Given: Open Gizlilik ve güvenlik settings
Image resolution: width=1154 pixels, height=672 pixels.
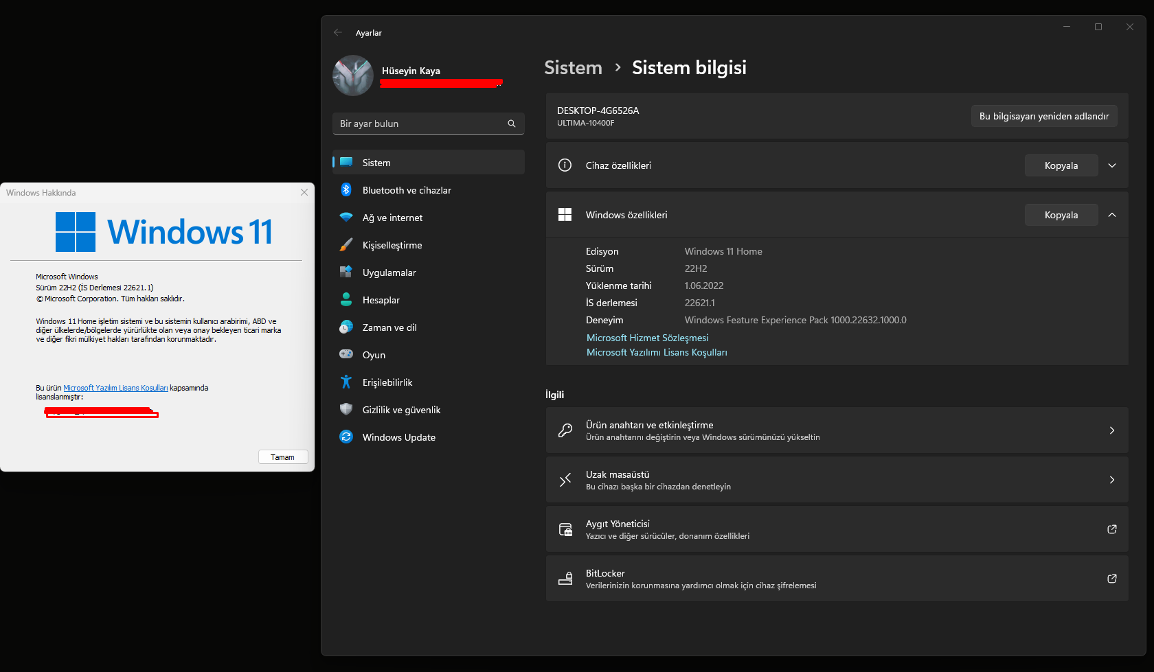Looking at the screenshot, I should (x=429, y=409).
